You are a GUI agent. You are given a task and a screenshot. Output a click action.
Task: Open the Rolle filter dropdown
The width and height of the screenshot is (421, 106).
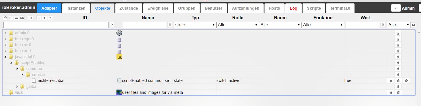(237, 25)
